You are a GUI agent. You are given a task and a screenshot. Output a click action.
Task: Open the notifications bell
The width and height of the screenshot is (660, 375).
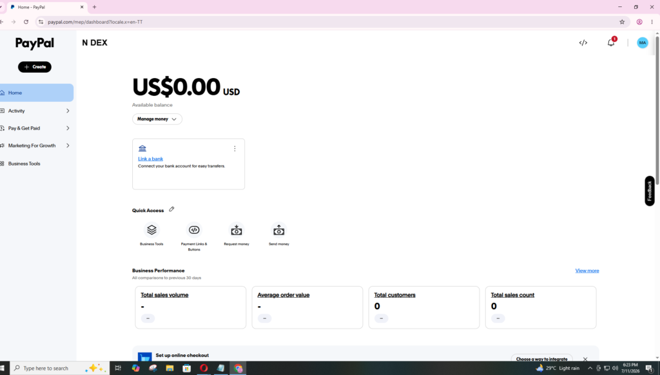pos(611,43)
